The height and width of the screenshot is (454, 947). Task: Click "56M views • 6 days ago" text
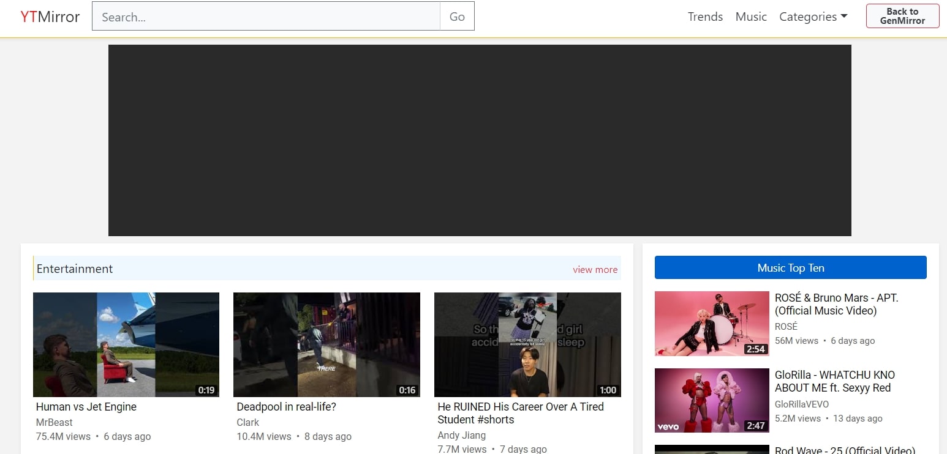[825, 340]
